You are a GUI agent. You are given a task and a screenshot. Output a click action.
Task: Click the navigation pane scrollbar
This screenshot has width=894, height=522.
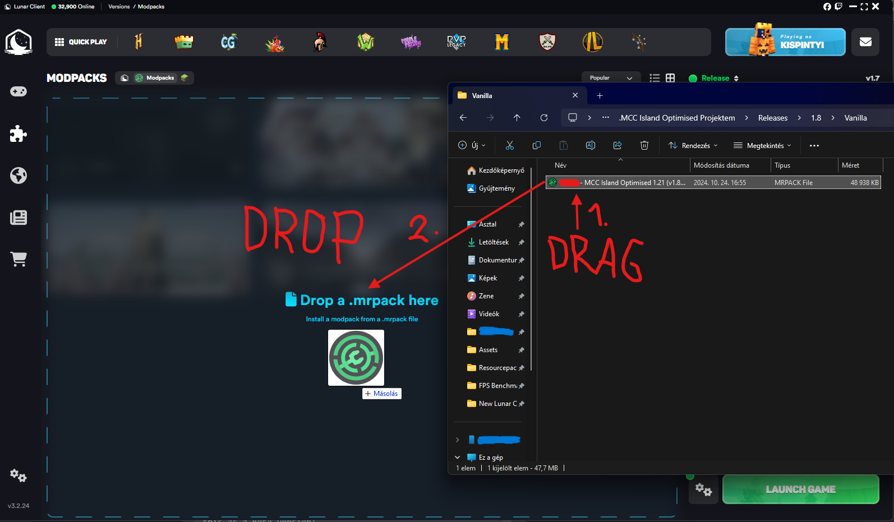tap(531, 269)
